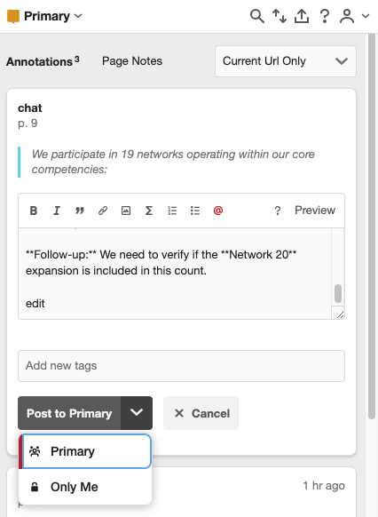Switch to the Annotations tab
The height and width of the screenshot is (517, 378).
pos(43,61)
